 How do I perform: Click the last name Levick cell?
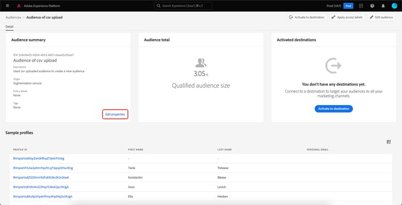click(x=221, y=187)
